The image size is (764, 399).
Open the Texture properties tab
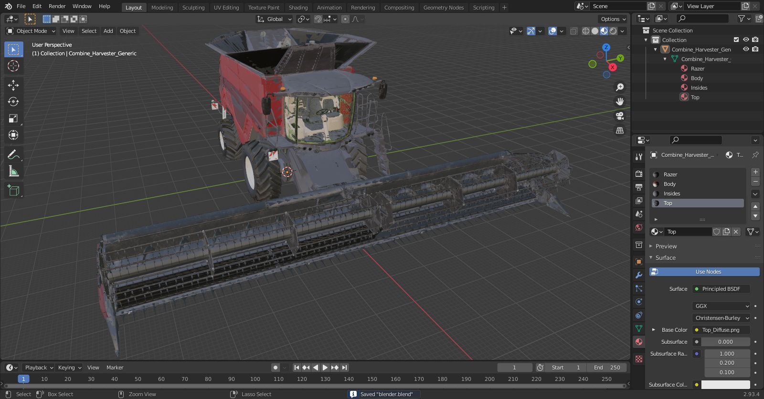[639, 358]
